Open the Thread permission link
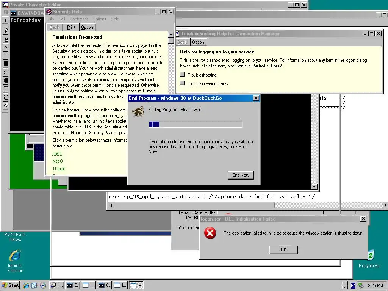Image resolution: width=388 pixels, height=291 pixels. click(x=59, y=169)
